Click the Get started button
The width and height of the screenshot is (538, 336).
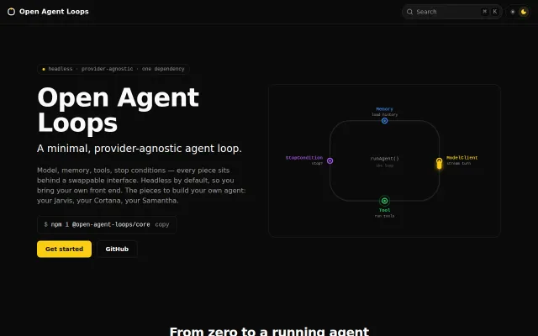click(64, 249)
